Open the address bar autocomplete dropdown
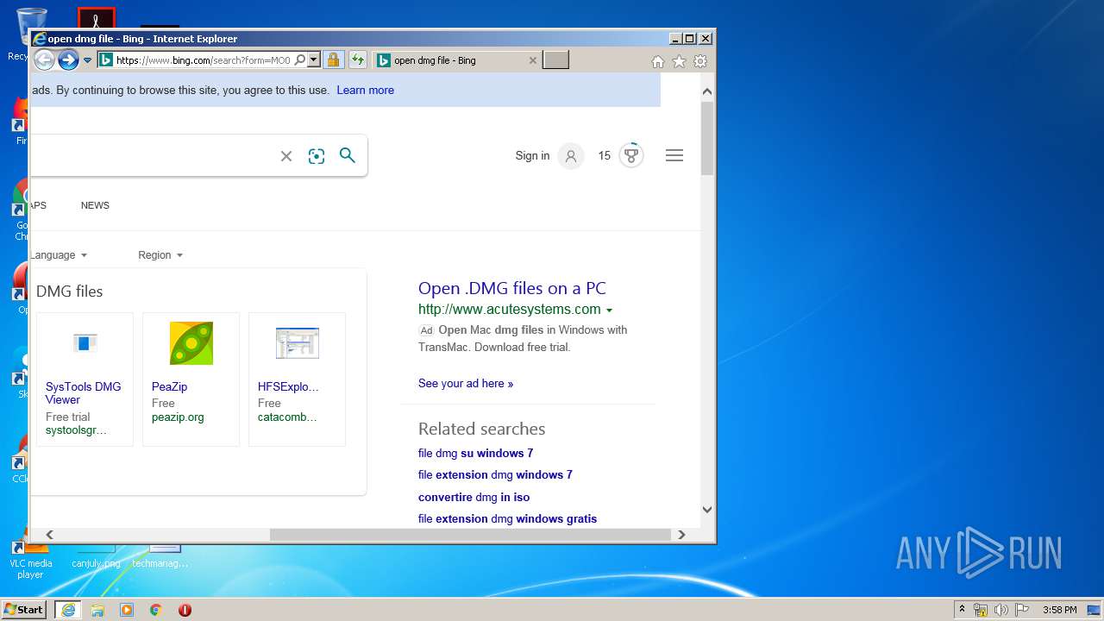Image resolution: width=1104 pixels, height=621 pixels. click(314, 60)
